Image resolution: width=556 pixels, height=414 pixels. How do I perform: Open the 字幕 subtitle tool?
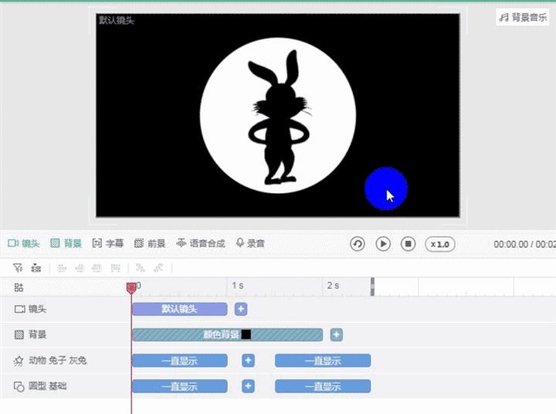[x=108, y=243]
